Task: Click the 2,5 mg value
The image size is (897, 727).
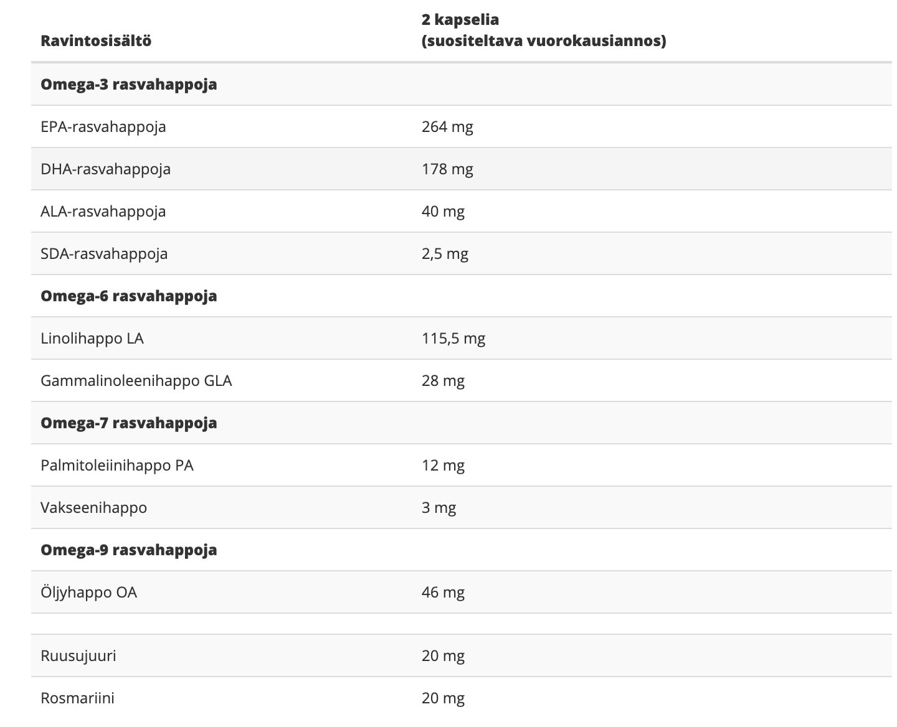Action: 445,254
